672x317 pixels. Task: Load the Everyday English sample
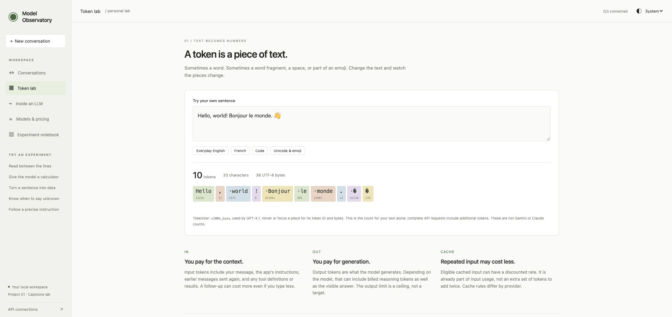211,151
